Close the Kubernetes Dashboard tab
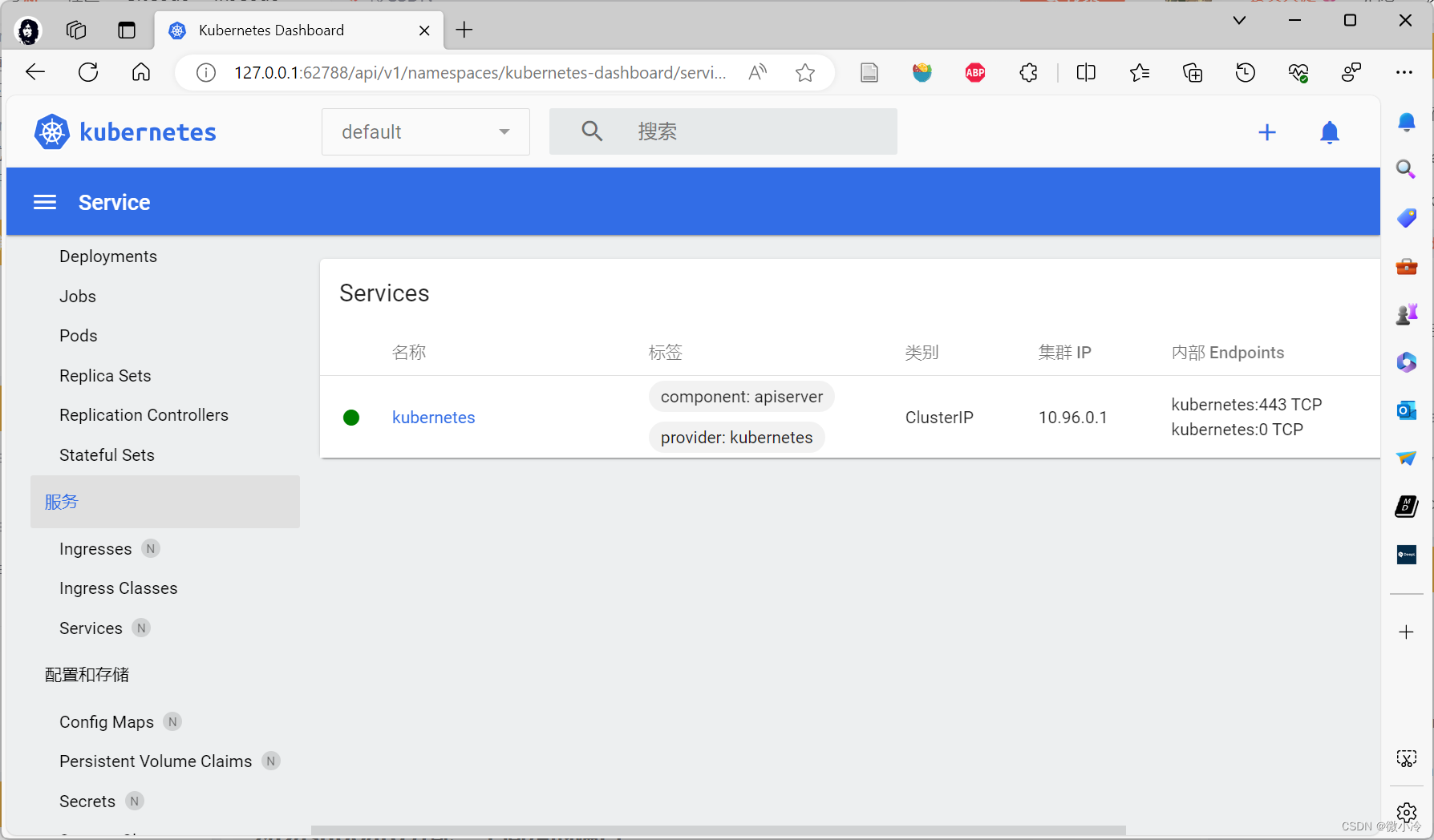 tap(424, 30)
